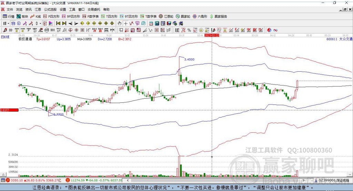Click the Dn=2.7200 value
The width and height of the screenshot is (353, 191).
(x=105, y=39)
